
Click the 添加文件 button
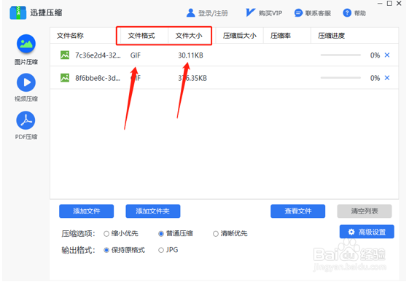pyautogui.click(x=86, y=211)
